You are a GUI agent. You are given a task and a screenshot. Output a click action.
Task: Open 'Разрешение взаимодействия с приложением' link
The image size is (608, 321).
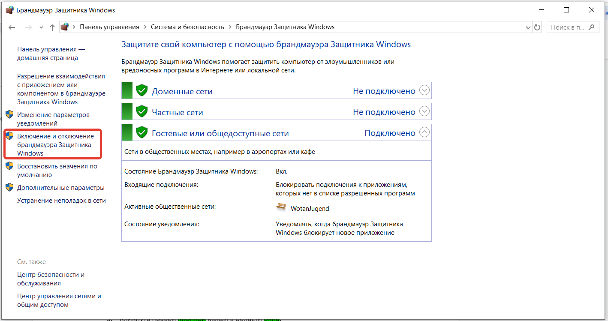tap(61, 89)
